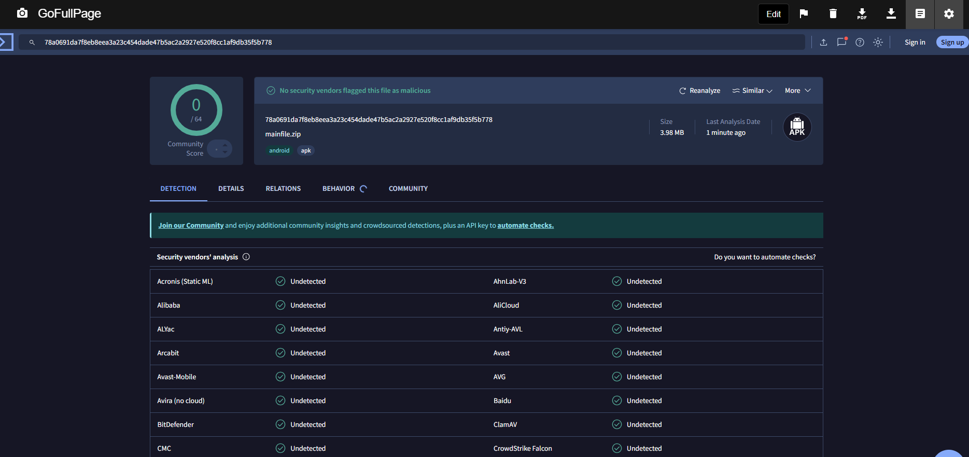Click the BitDefender vendor name
This screenshot has width=969, height=457.
click(x=176, y=425)
